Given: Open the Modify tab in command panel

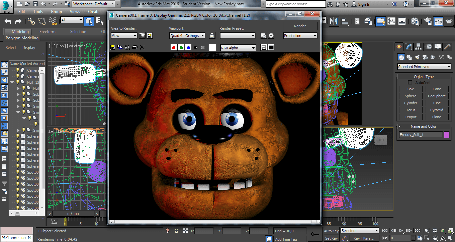Looking at the screenshot, I should click(408, 47).
